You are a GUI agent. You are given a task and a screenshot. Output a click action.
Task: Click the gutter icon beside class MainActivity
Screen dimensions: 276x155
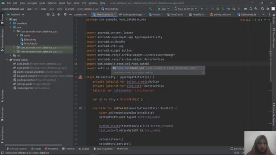click(80, 77)
